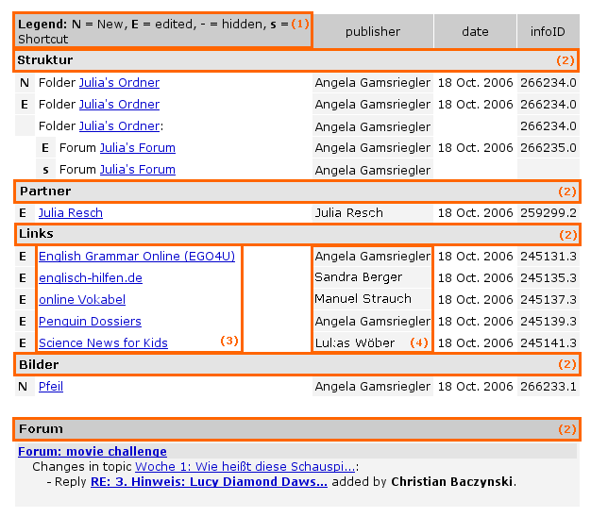Open the Pfeil image link

pos(51,387)
